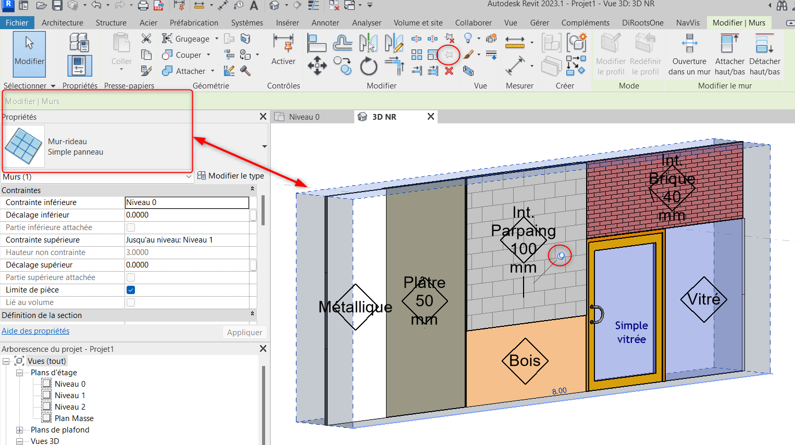Open the wall type selector dropdown arrow
Image resolution: width=795 pixels, height=445 pixels.
264,146
